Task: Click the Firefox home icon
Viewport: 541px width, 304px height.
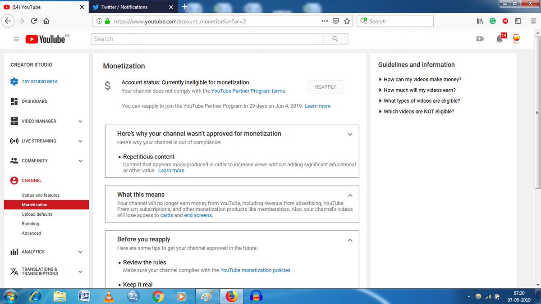Action: 46,21
